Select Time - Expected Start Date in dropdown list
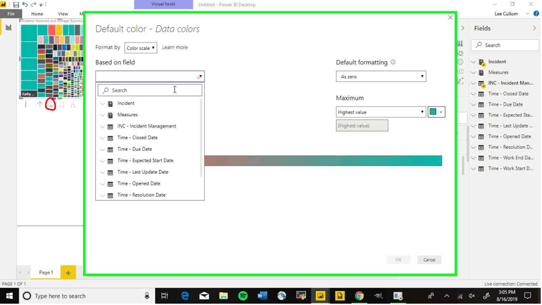The width and height of the screenshot is (542, 305). click(x=145, y=161)
